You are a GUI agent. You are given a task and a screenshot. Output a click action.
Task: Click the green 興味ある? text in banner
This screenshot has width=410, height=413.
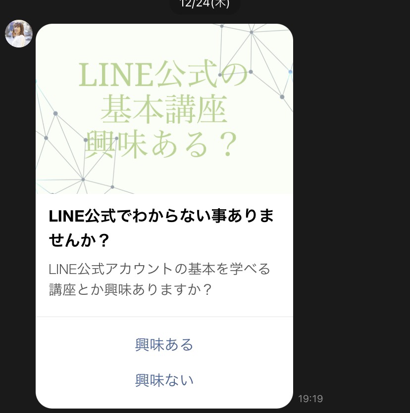[161, 145]
